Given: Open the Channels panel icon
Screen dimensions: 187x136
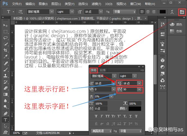Looking at the screenshot, I should point(163,81).
